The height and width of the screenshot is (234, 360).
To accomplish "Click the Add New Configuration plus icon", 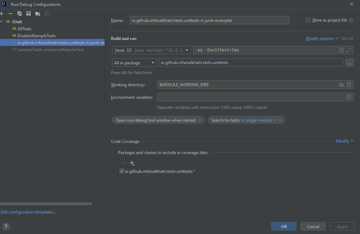I will tap(2, 14).
